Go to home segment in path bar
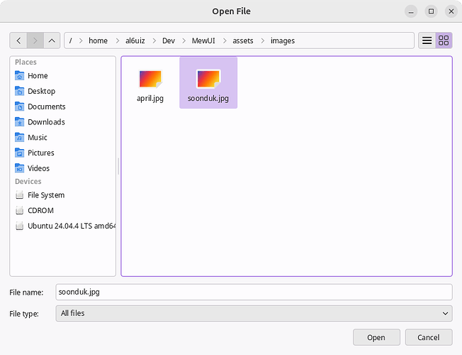 [98, 40]
